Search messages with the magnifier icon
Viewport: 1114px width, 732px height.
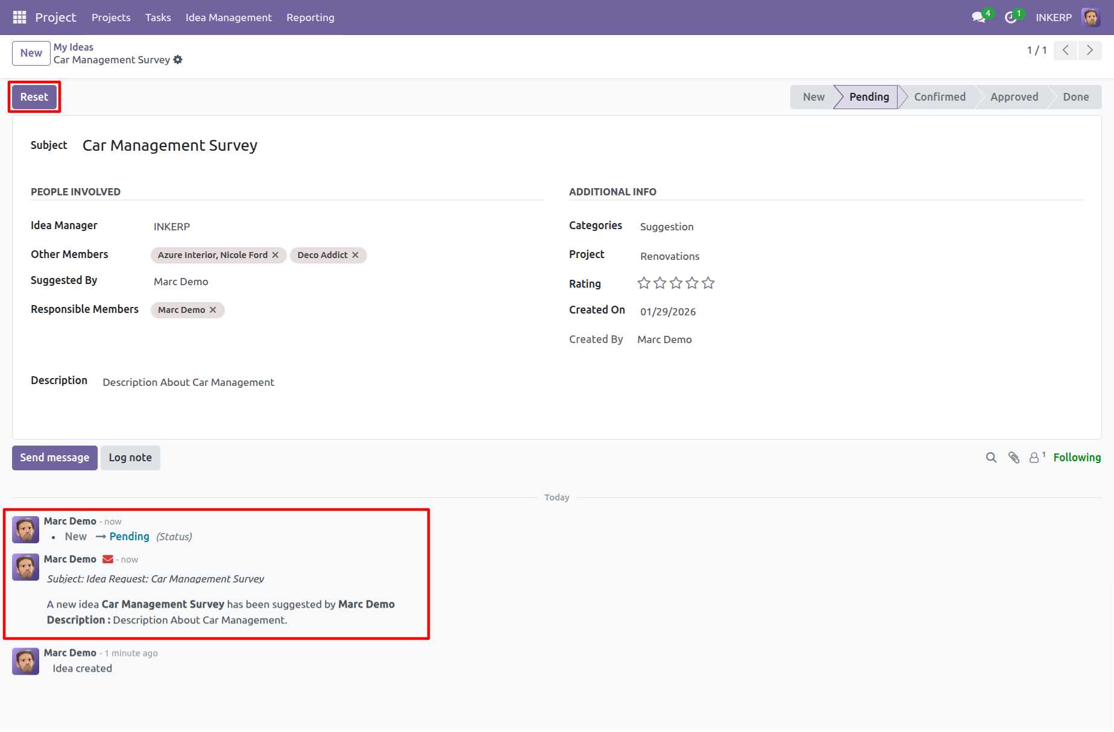tap(991, 458)
